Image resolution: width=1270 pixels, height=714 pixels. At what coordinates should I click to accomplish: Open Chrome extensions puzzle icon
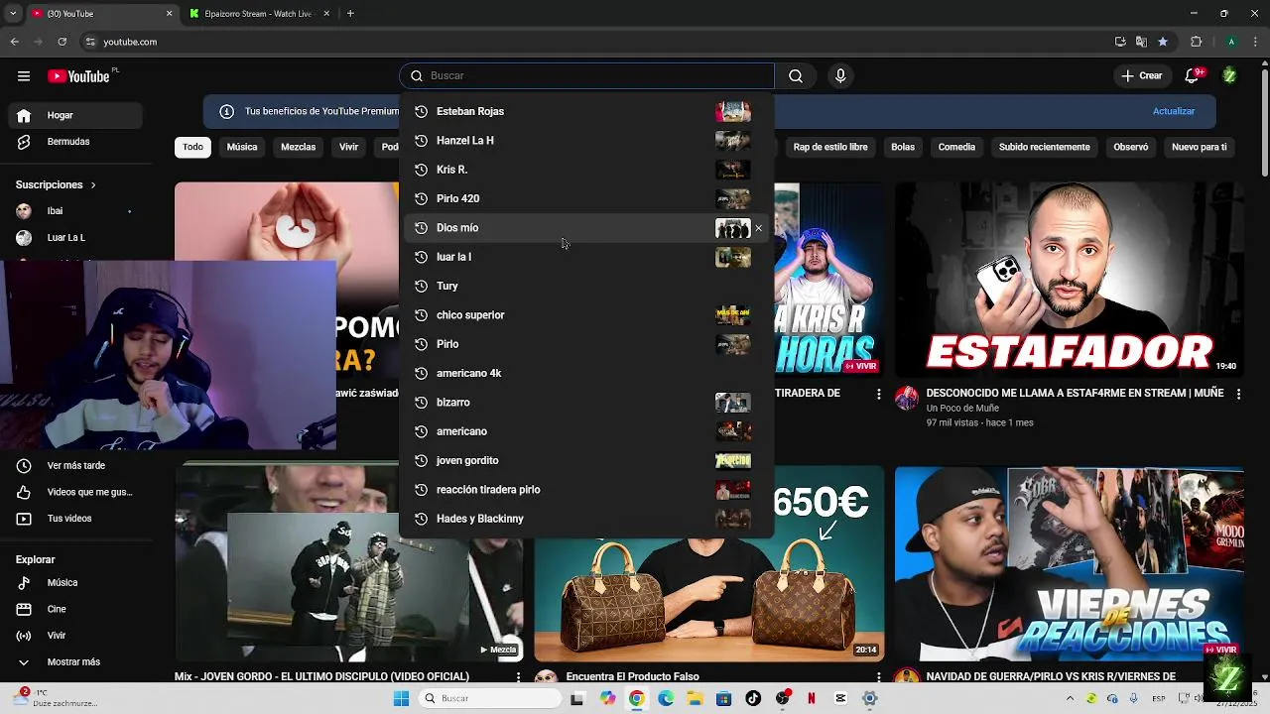coord(1196,42)
